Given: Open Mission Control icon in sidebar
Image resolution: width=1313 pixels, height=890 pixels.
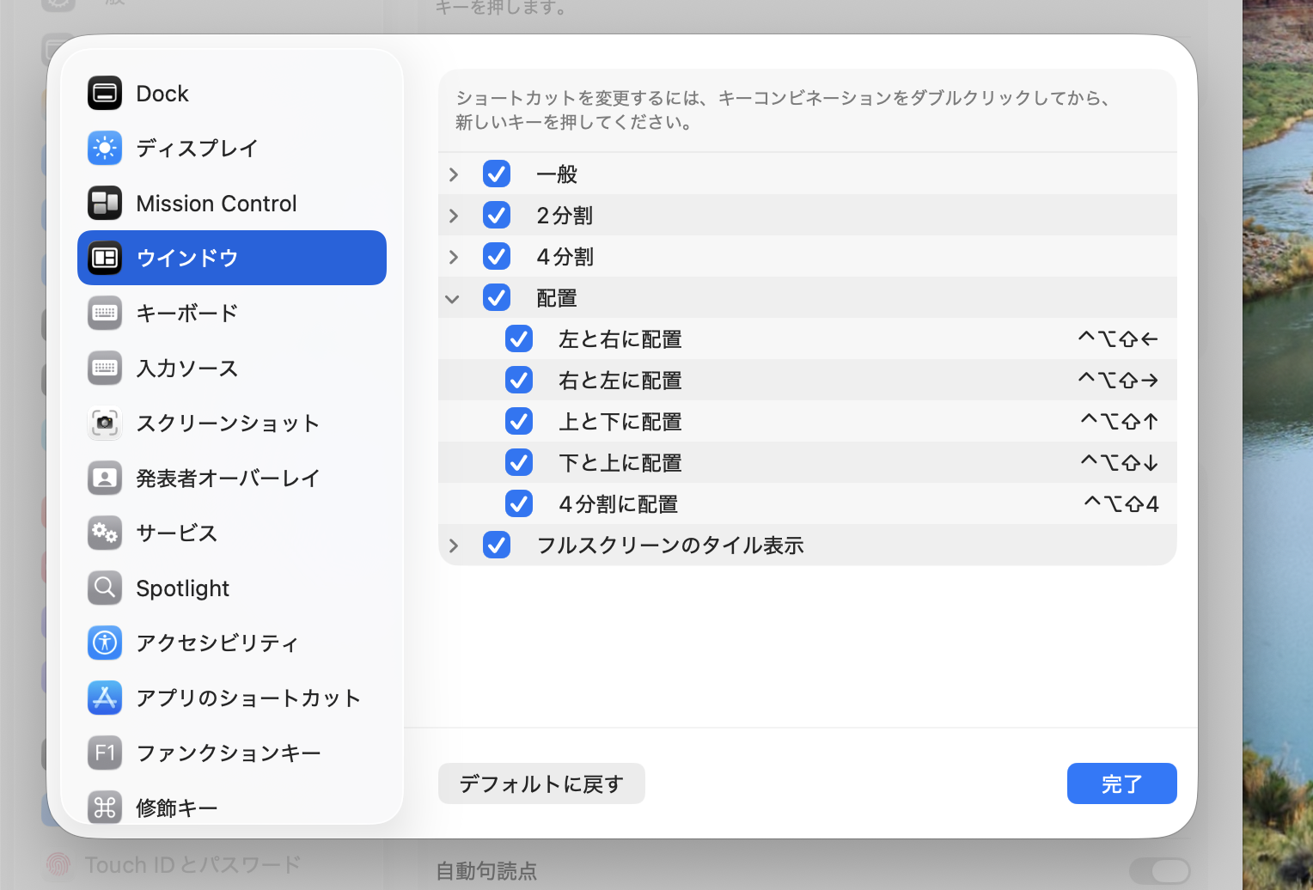Looking at the screenshot, I should tap(105, 203).
